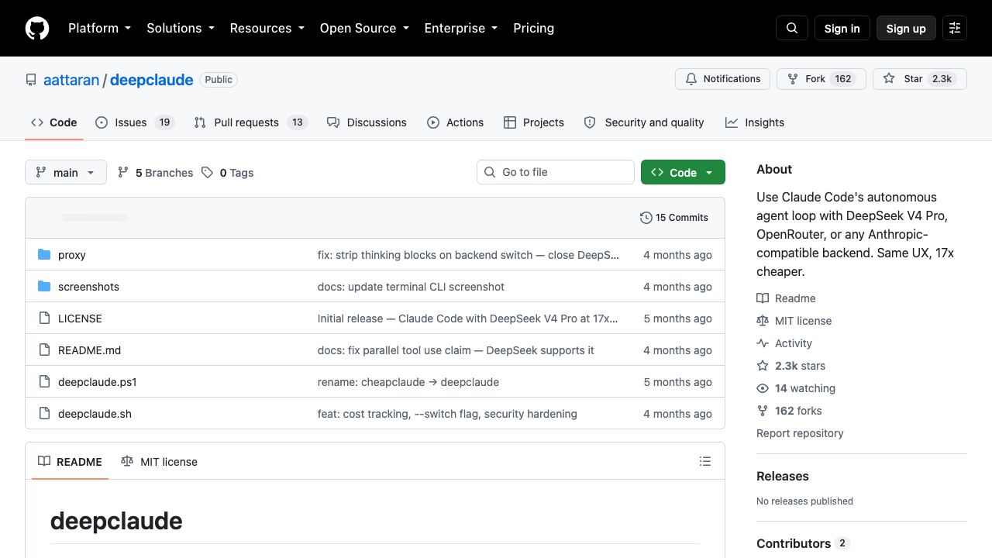Click the star icon in About sidebar
This screenshot has width=992, height=558.
pyautogui.click(x=763, y=366)
